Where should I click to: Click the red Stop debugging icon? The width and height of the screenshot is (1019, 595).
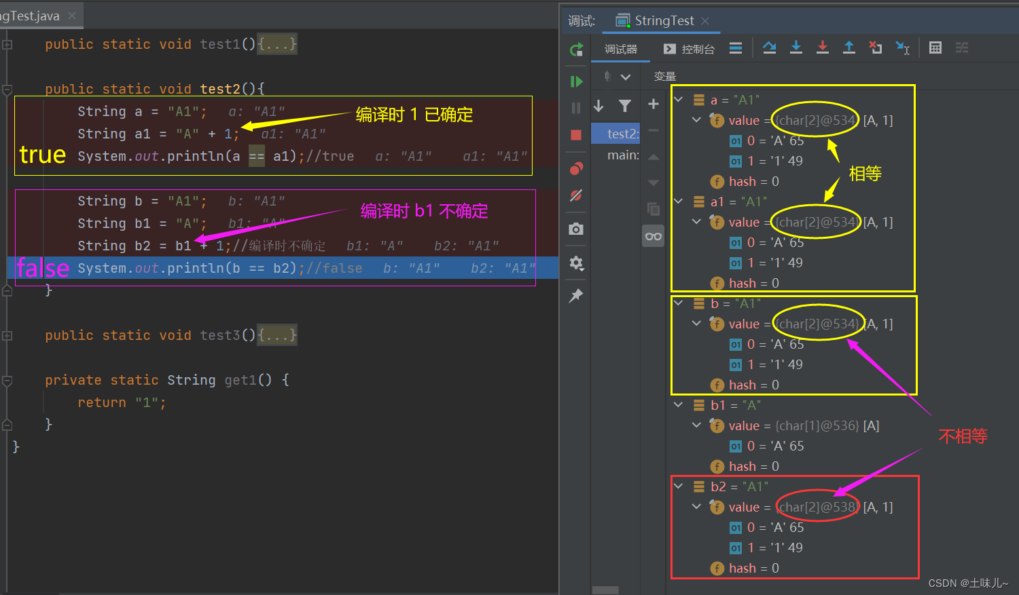click(x=576, y=135)
